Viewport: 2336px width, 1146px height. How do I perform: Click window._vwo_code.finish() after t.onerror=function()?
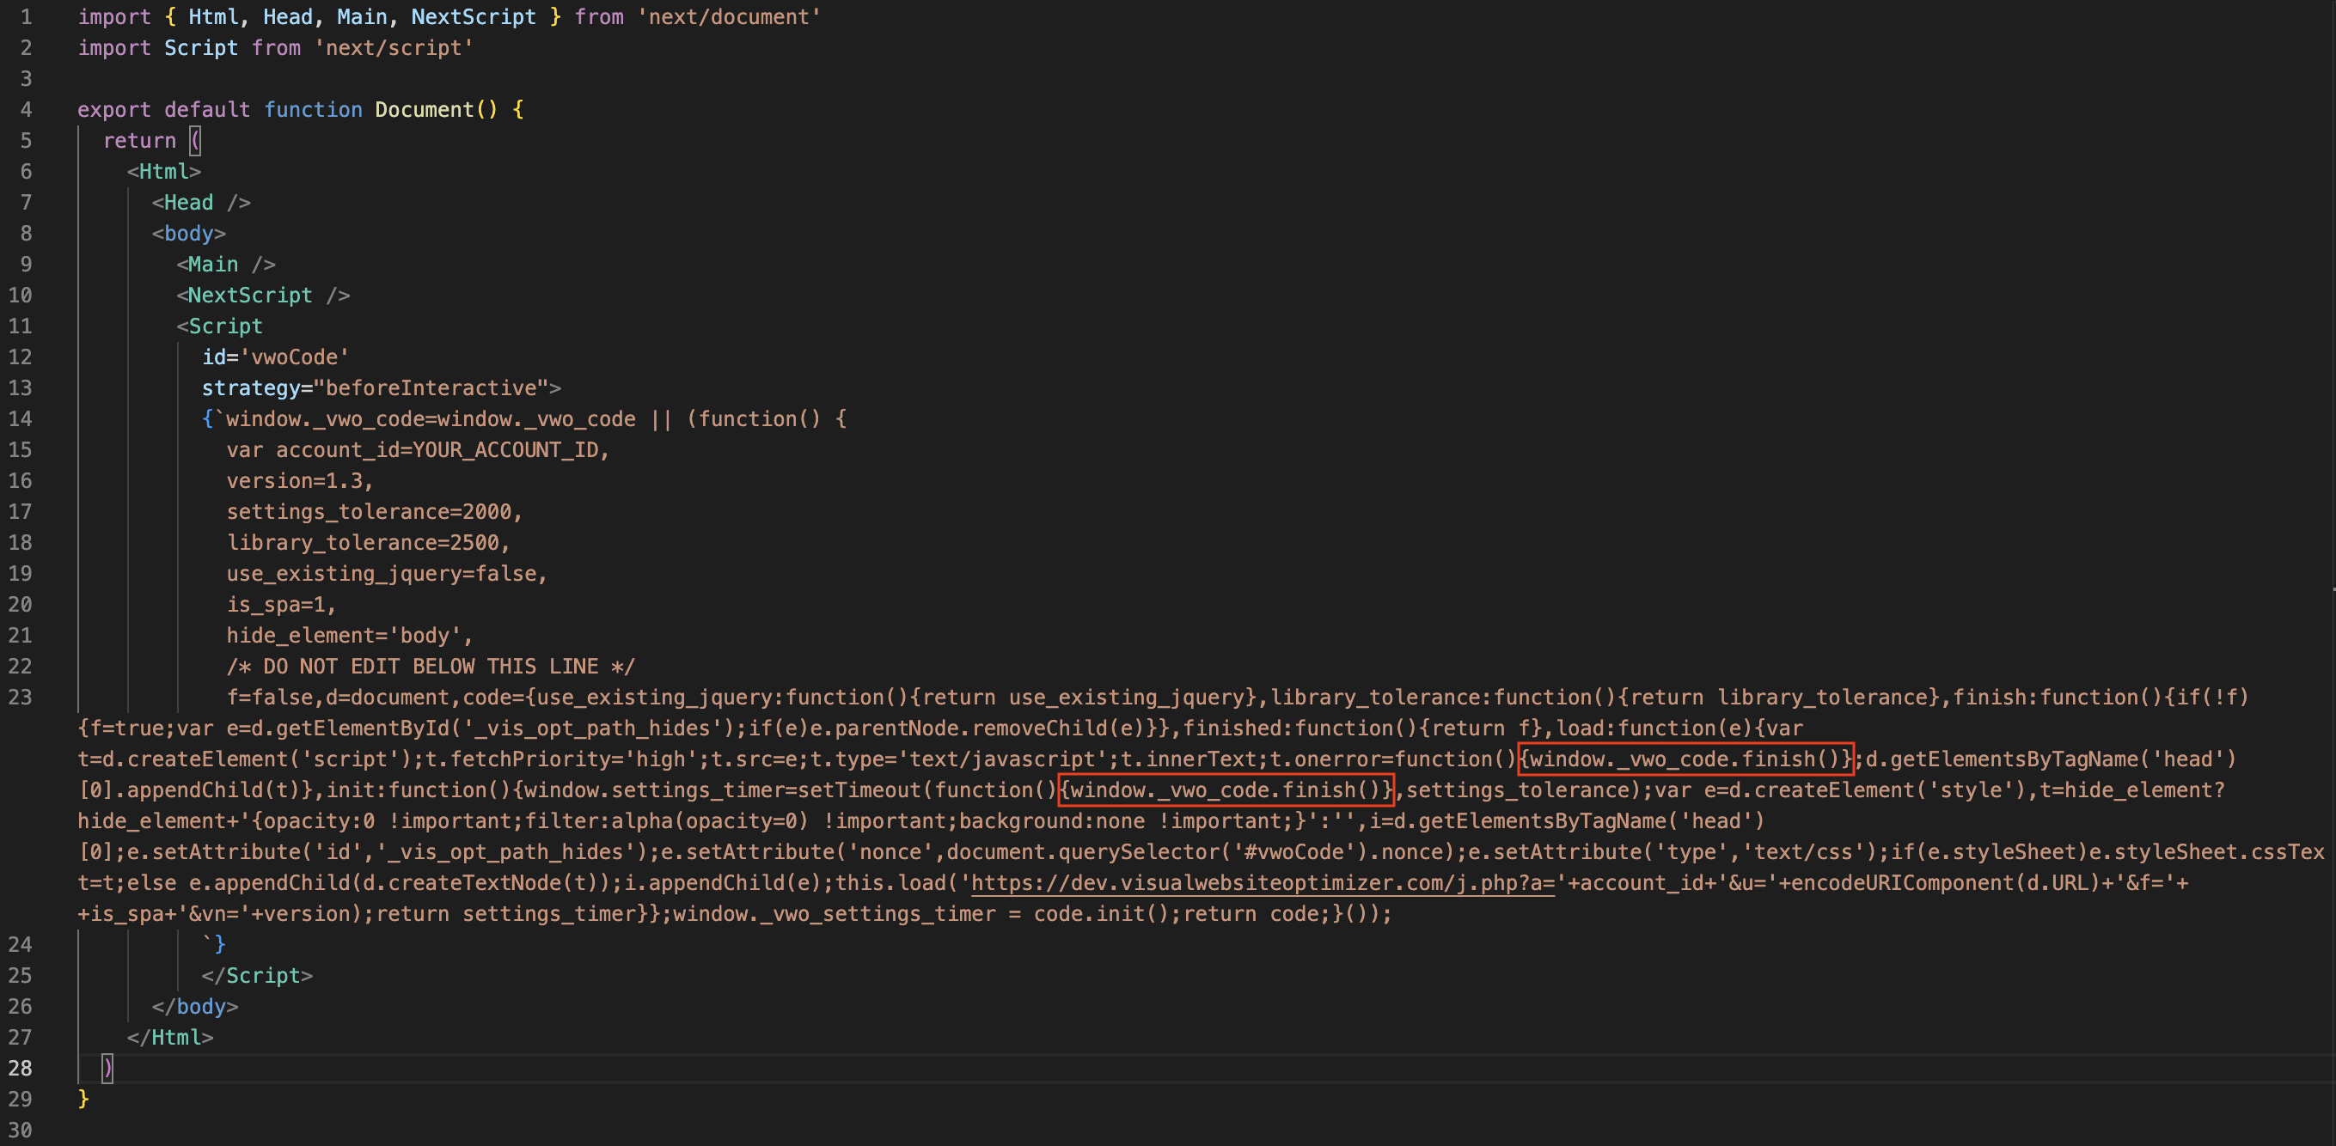[1685, 759]
